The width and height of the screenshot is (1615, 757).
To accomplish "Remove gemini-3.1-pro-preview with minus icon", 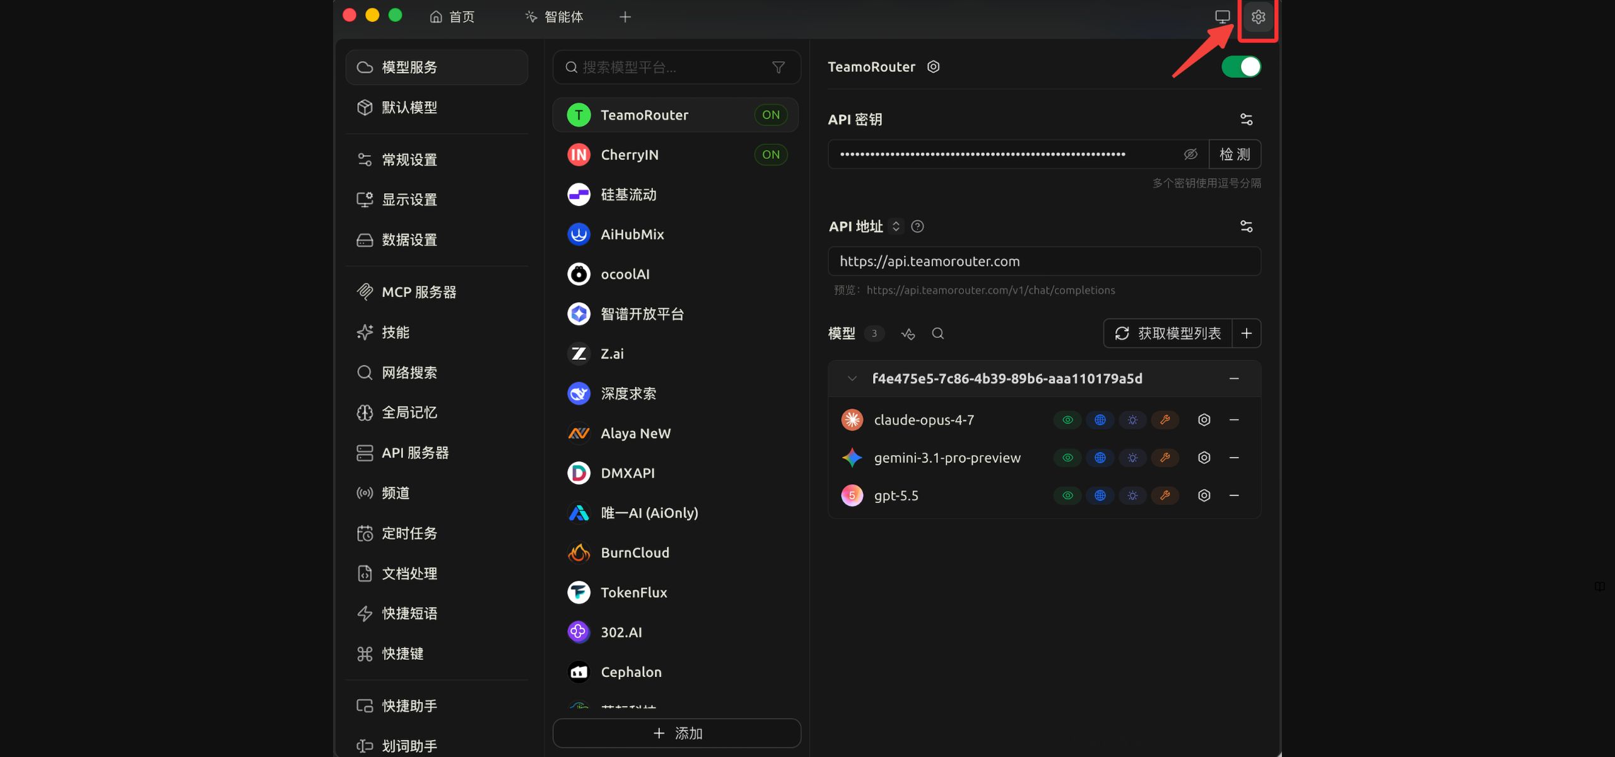I will [1235, 458].
